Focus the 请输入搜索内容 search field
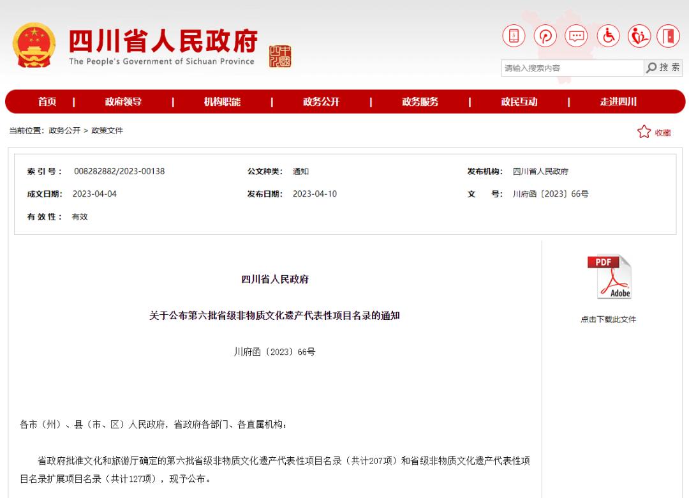 572,68
